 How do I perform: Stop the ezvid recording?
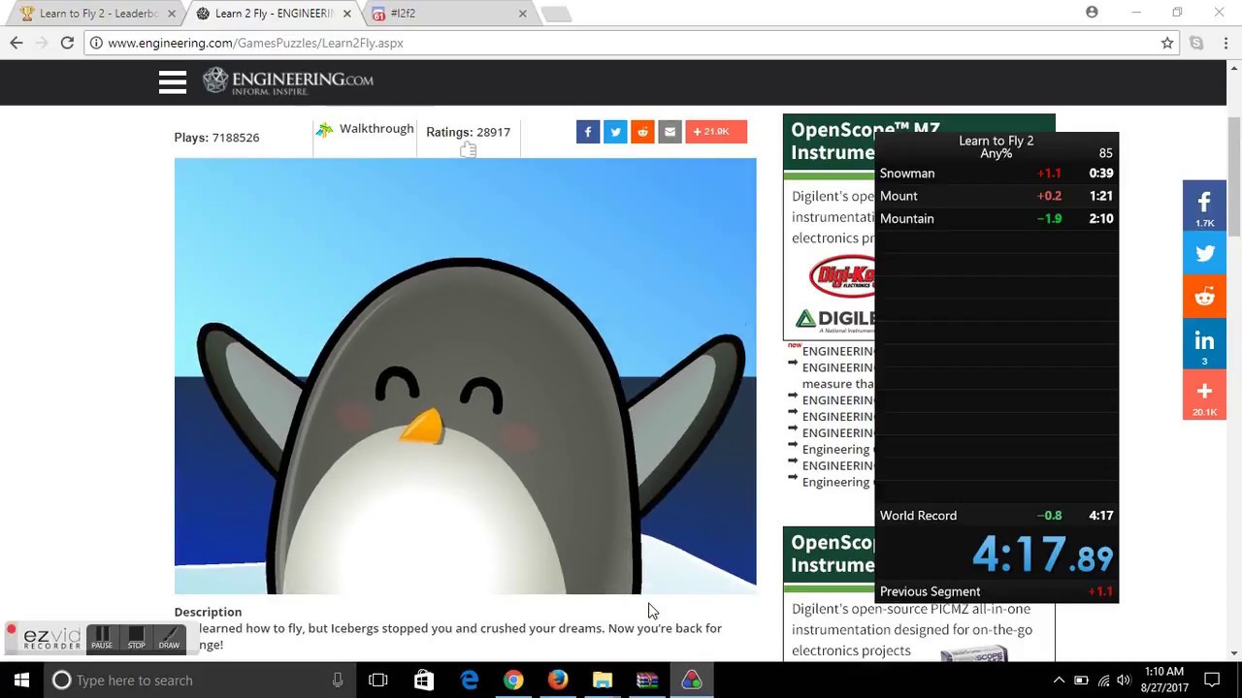[x=136, y=638]
